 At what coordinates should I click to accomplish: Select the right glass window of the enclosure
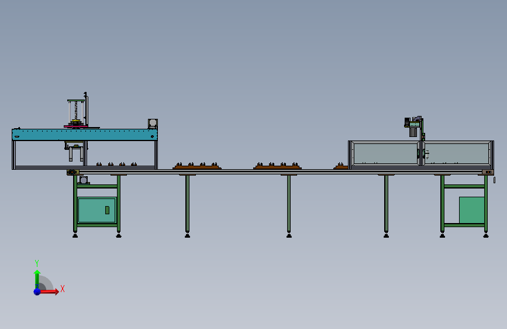(457, 153)
